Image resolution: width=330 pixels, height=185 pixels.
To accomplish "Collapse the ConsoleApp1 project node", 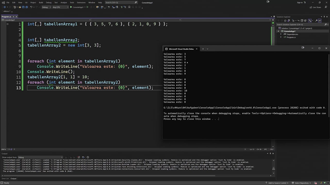I will pyautogui.click(x=278, y=31).
